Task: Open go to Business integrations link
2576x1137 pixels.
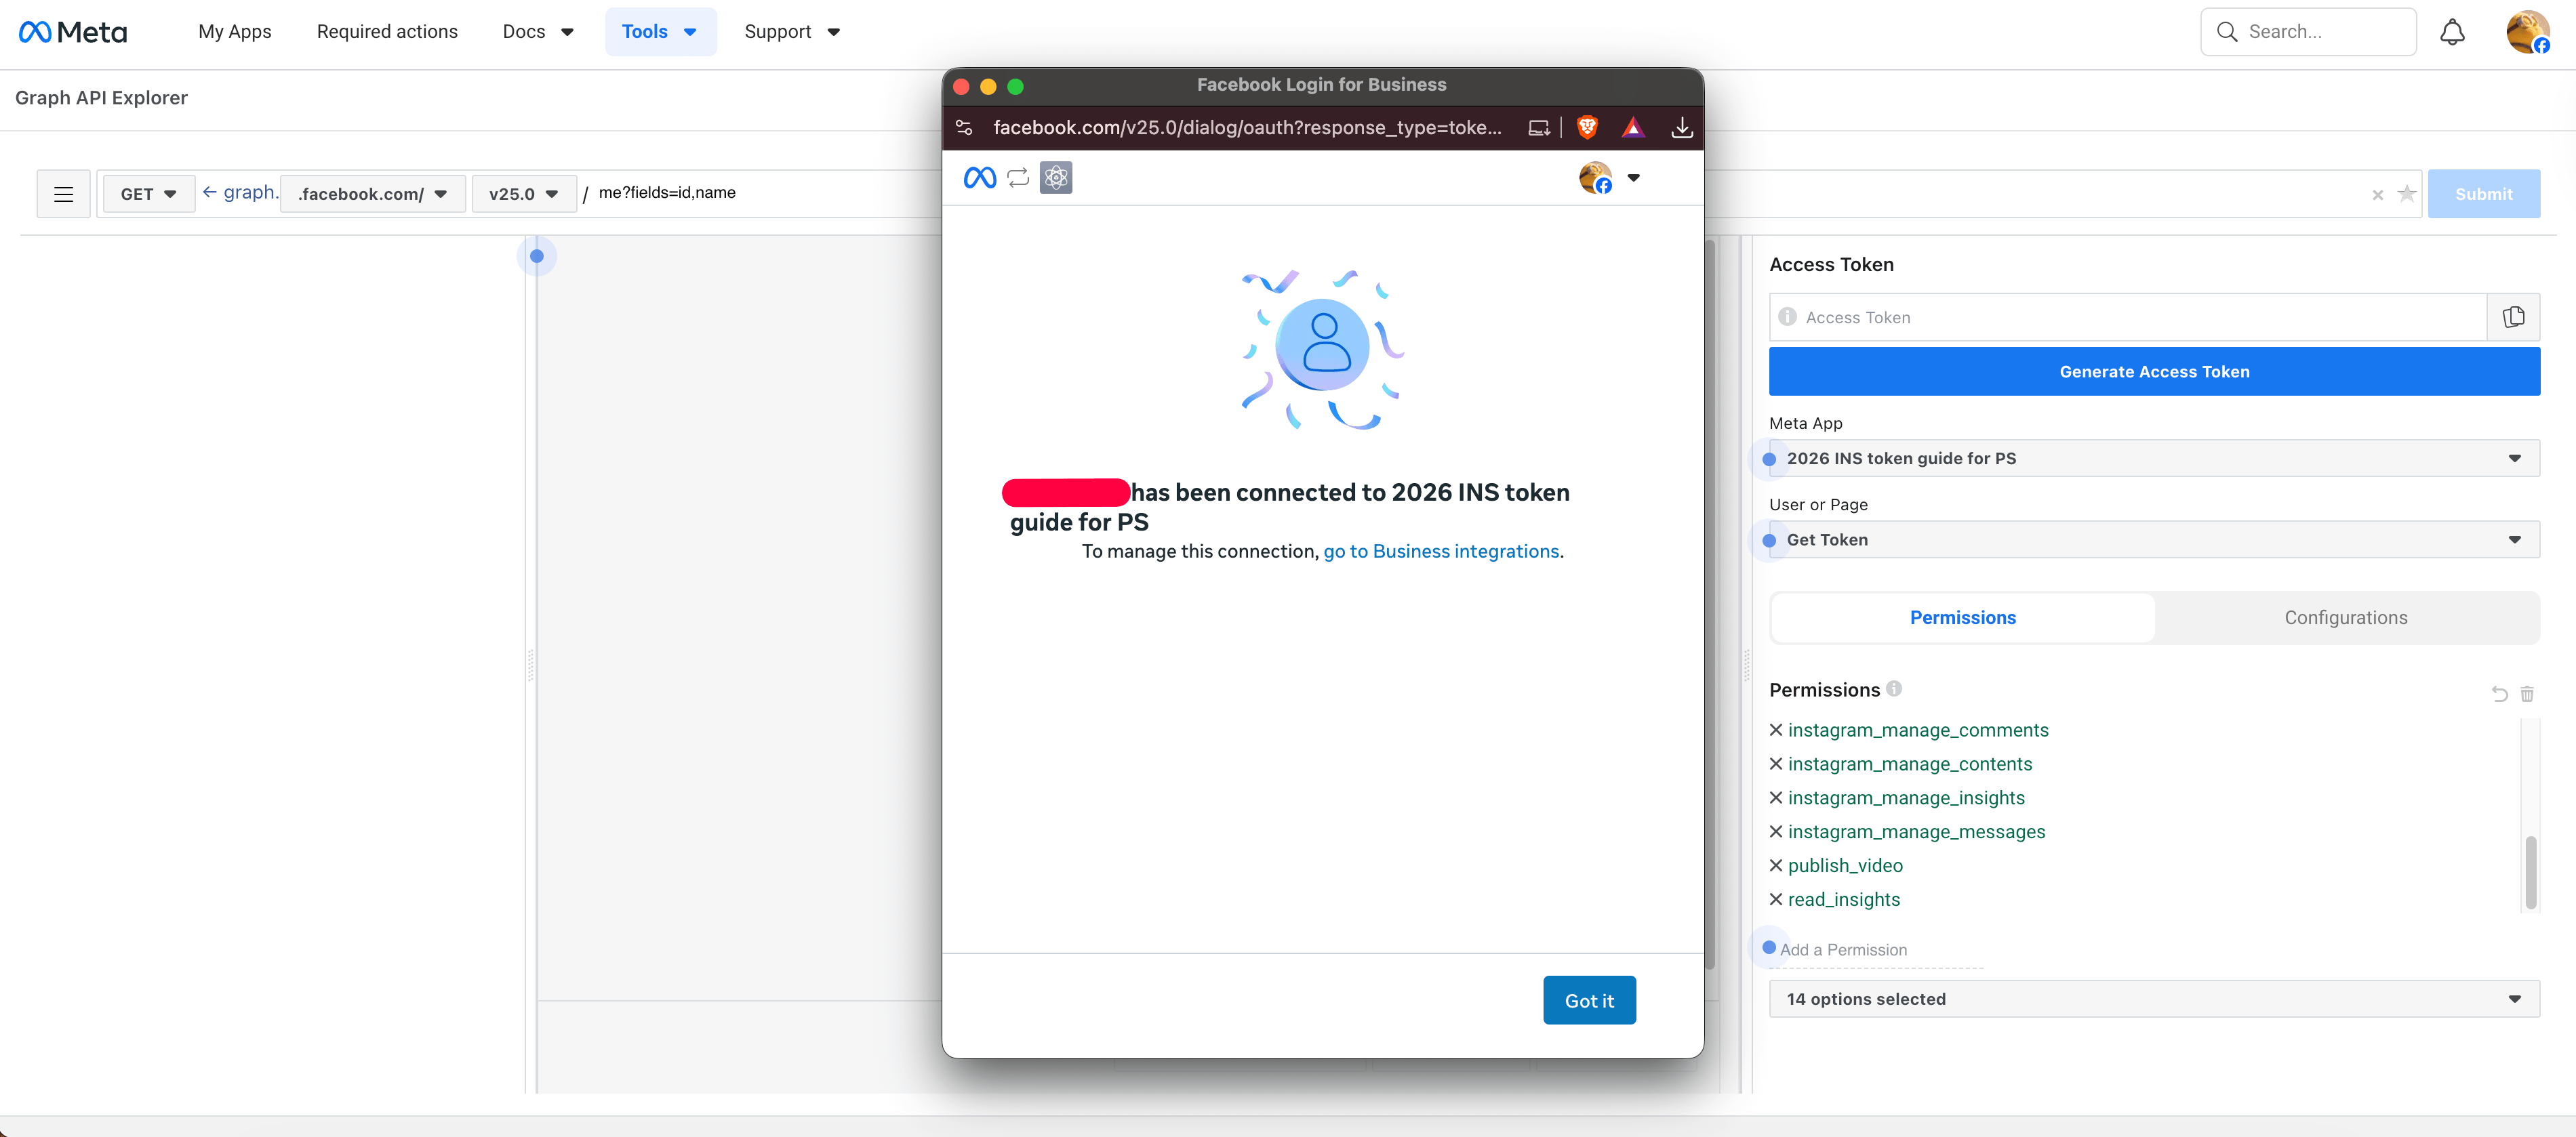Action: pos(1441,552)
